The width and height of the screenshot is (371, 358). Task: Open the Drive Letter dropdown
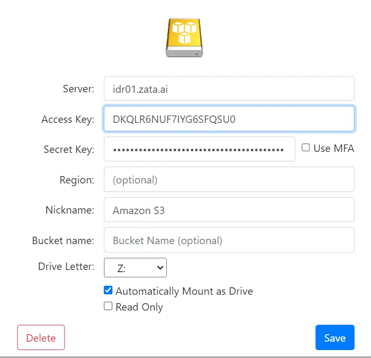(135, 268)
